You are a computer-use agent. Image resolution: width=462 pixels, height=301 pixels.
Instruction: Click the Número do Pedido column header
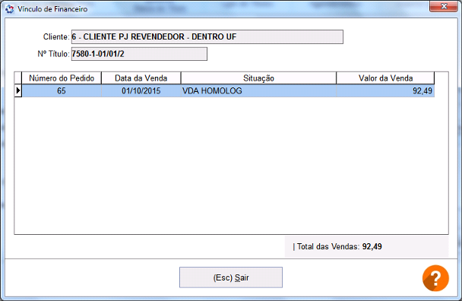coord(62,78)
